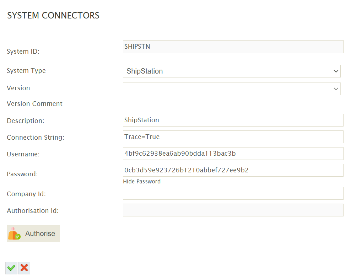Image resolution: width=351 pixels, height=279 pixels.
Task: Click into the Description text field
Action: pyautogui.click(x=233, y=120)
